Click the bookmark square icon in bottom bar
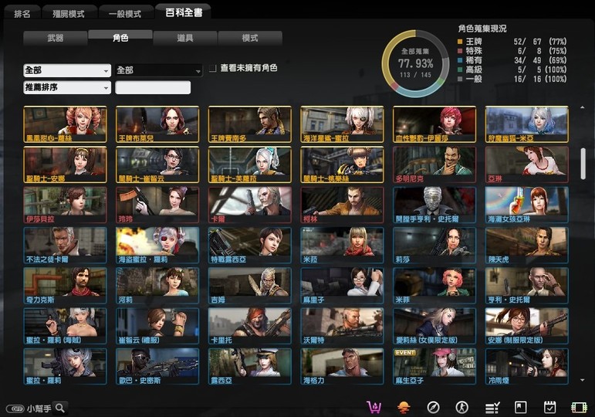Image resolution: width=595 pixels, height=417 pixels. (x=521, y=407)
